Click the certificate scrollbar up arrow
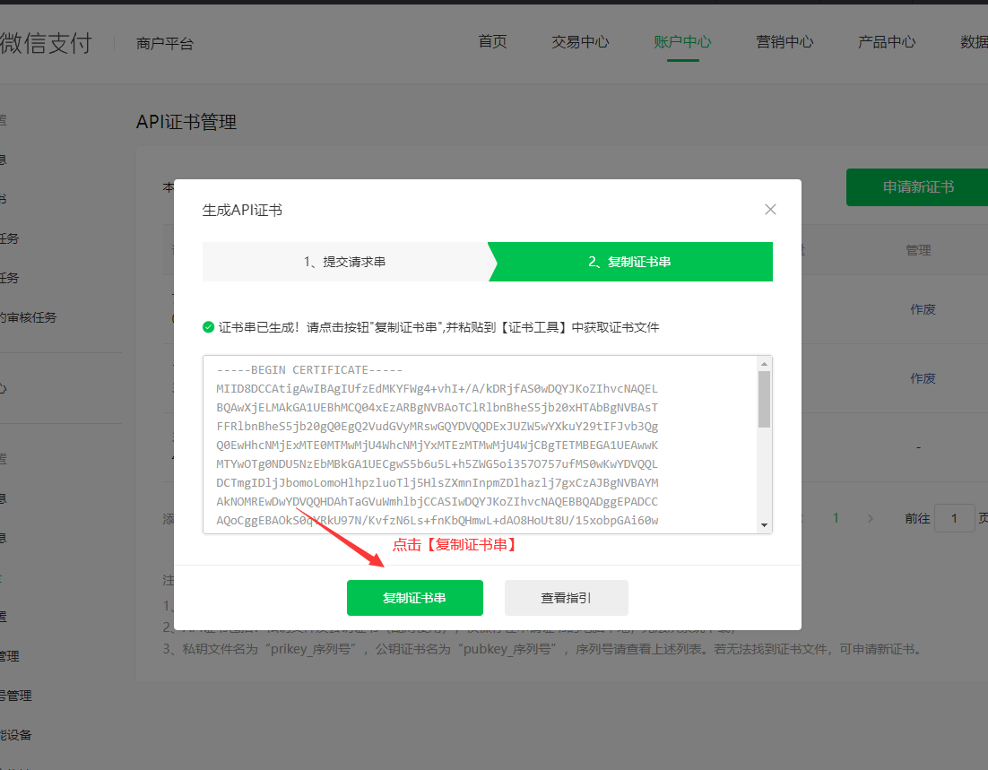The width and height of the screenshot is (988, 770). [765, 364]
